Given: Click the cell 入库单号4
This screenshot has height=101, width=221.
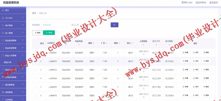Looking at the screenshot, I should pyautogui.click(x=52, y=79).
